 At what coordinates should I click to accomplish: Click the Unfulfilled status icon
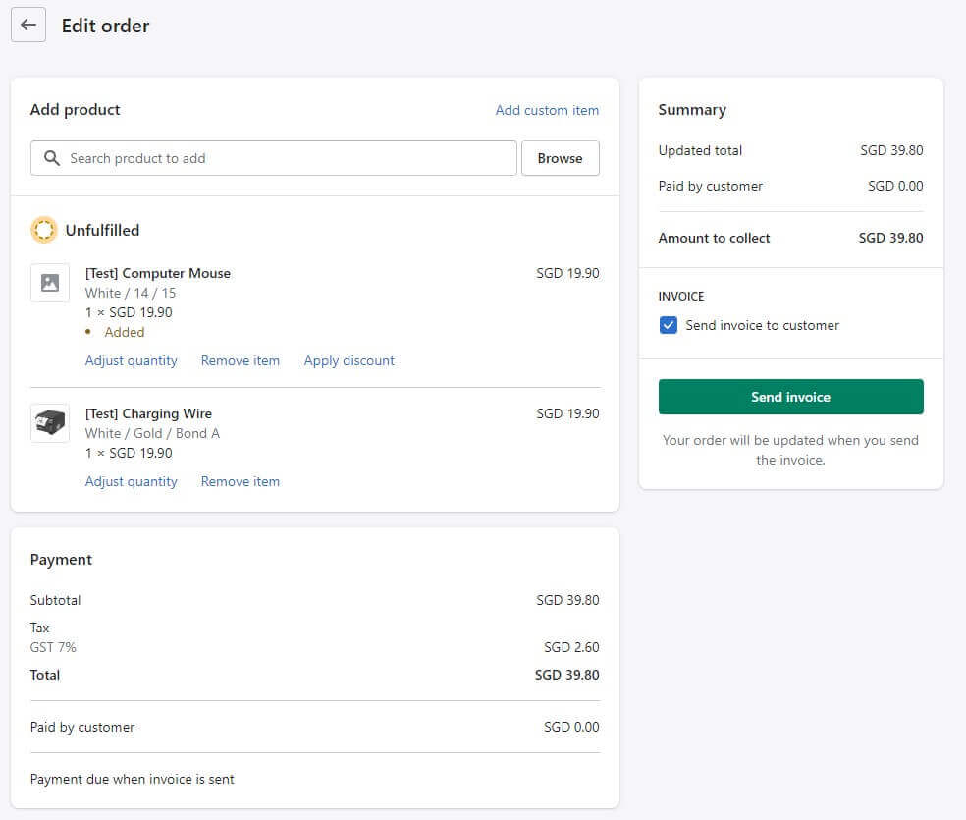(44, 230)
